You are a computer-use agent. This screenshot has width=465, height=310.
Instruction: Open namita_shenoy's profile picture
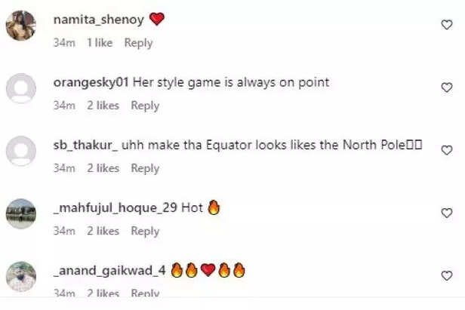pyautogui.click(x=21, y=26)
